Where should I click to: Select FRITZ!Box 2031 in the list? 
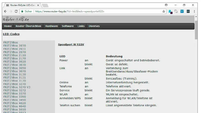click(x=15, y=49)
